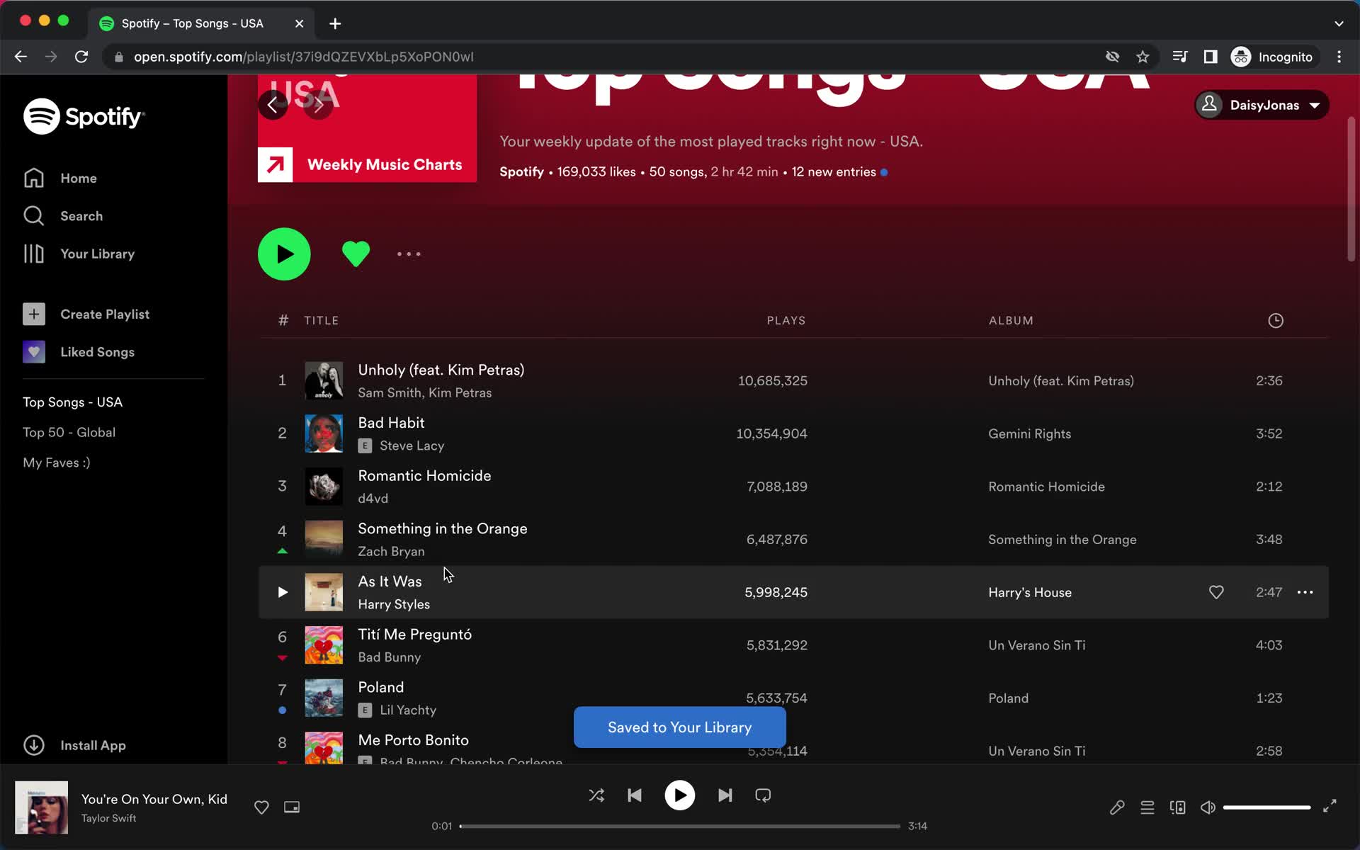
Task: Open Gemini Rights album link
Action: pyautogui.click(x=1029, y=433)
